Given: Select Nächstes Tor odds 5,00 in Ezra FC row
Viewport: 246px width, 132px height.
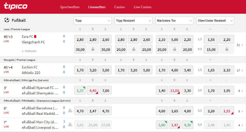Looking at the screenshot, I should [x=175, y=40].
